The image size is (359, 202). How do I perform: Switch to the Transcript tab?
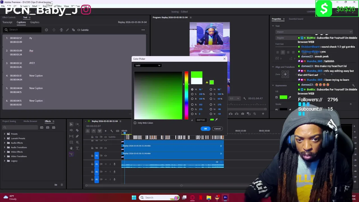coord(7,22)
